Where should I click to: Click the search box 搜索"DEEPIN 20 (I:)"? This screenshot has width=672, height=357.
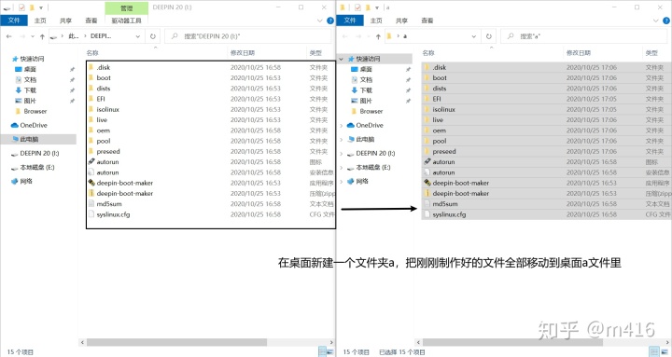tap(248, 36)
